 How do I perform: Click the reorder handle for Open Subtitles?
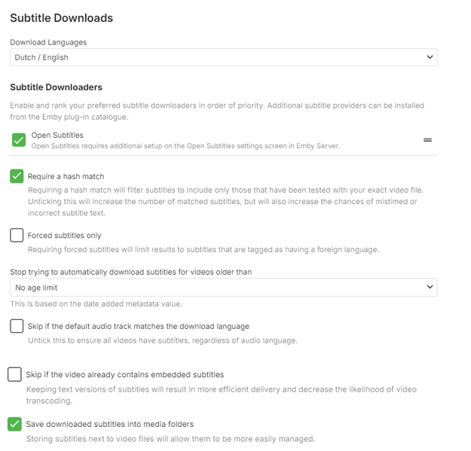pyautogui.click(x=427, y=140)
